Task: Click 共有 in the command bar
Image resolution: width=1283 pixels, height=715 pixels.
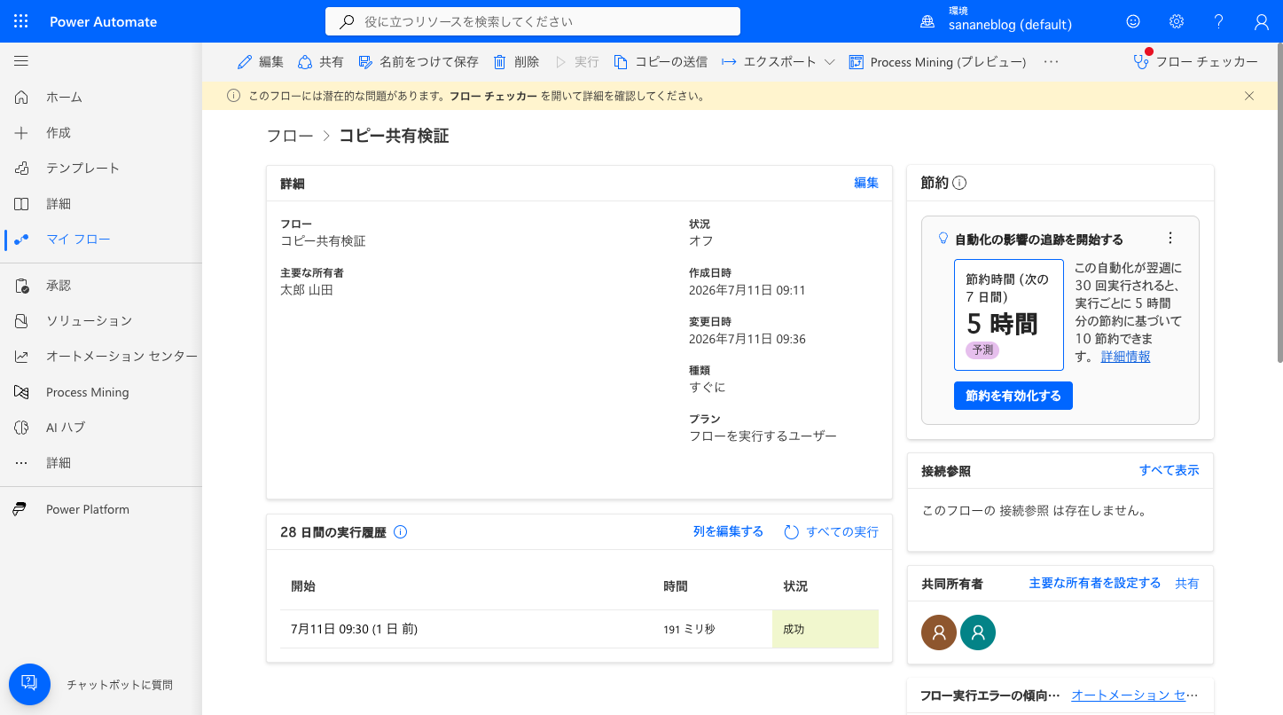Action: pyautogui.click(x=320, y=62)
